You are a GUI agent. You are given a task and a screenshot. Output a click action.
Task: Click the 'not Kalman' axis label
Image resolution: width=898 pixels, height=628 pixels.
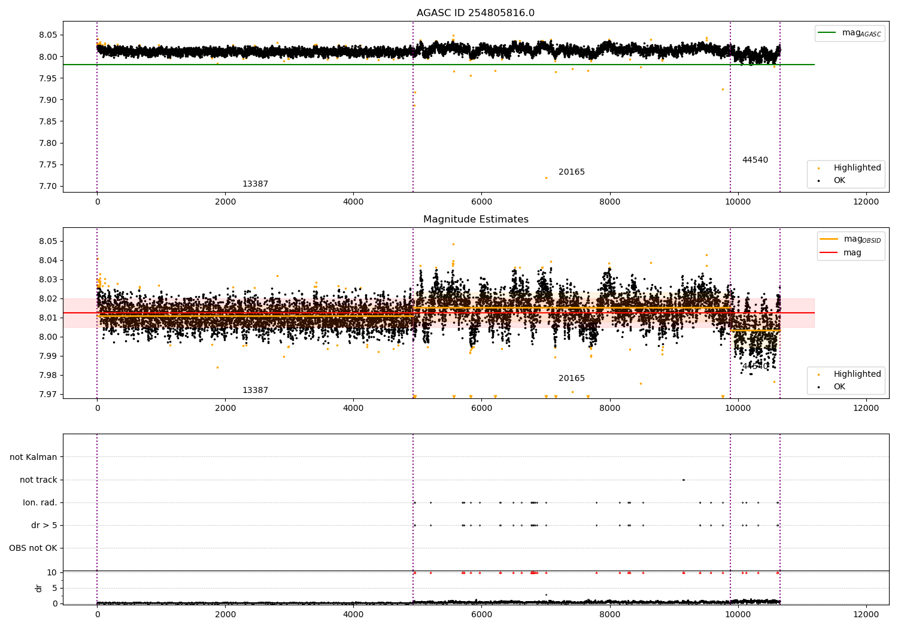(34, 457)
